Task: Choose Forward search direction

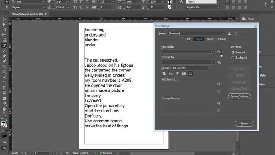Action: 233,53
